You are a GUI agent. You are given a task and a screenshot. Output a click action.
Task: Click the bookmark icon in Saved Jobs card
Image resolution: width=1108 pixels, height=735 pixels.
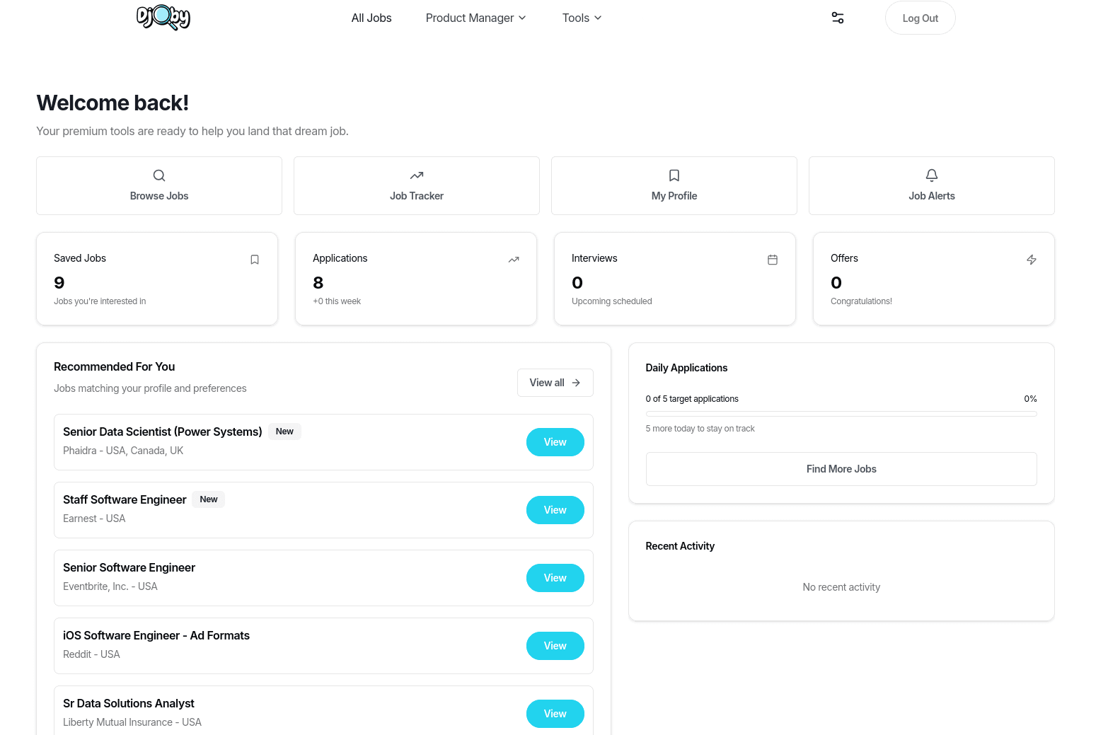pyautogui.click(x=255, y=260)
